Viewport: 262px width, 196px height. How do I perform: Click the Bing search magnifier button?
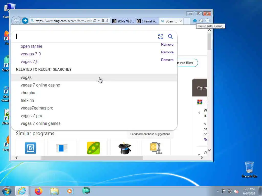coord(170,36)
